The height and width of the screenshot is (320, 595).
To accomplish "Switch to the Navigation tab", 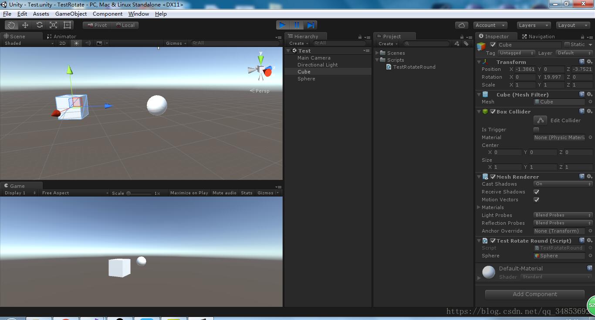I will coord(538,37).
